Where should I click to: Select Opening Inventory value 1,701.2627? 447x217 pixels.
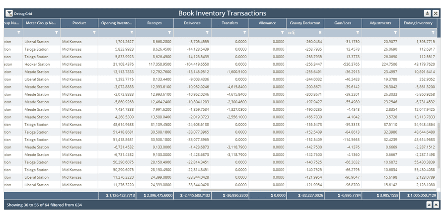pos(125,42)
